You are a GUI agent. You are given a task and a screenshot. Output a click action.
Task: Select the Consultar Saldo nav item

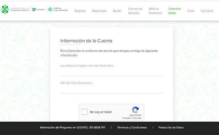(x=175, y=11)
